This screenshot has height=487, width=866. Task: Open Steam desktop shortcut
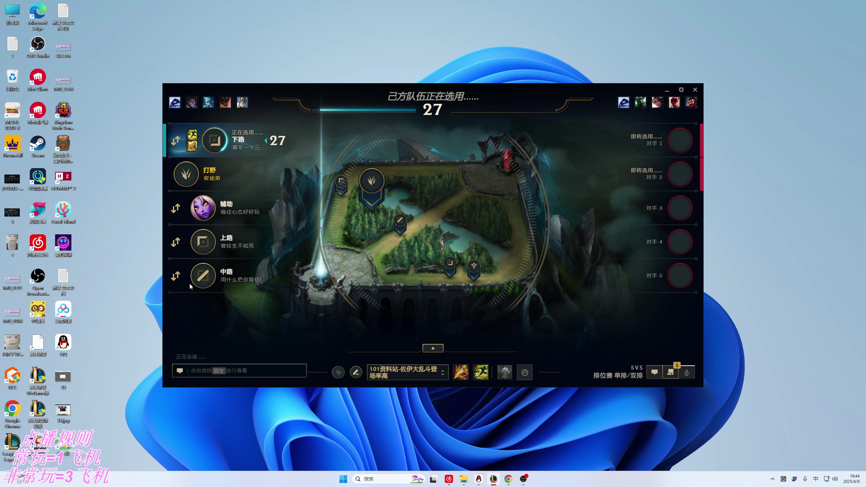point(38,147)
